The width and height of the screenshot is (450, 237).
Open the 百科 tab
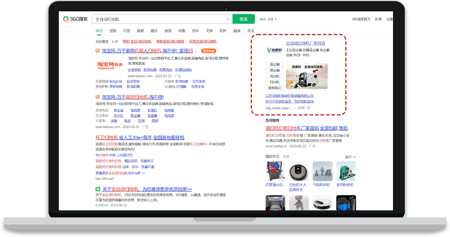[x=195, y=31]
